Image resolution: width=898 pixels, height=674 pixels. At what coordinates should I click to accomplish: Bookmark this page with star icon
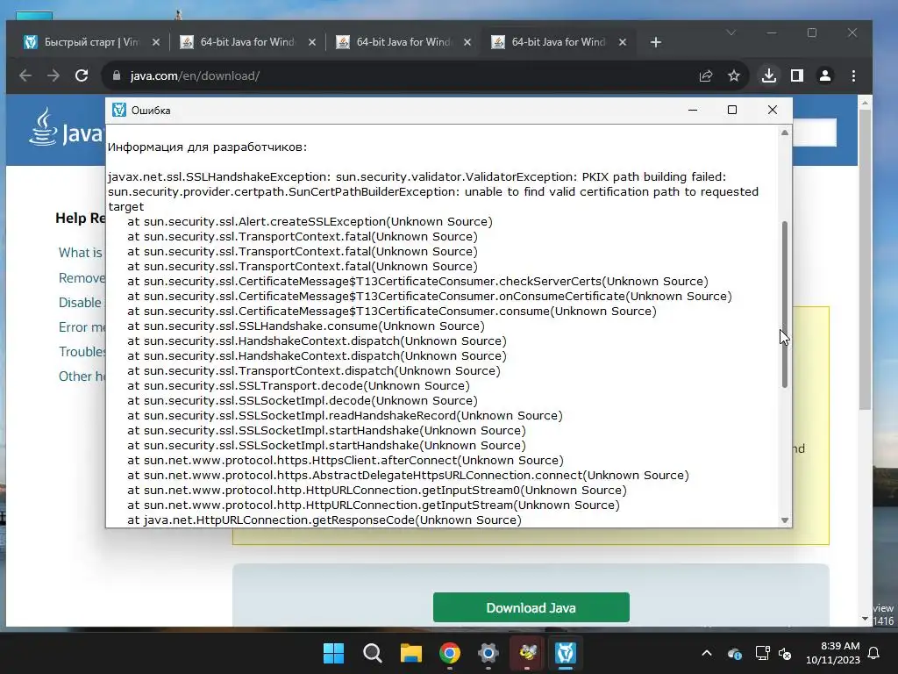point(734,75)
